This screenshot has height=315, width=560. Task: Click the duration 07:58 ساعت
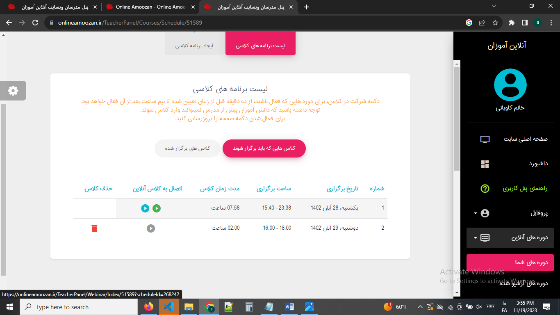pyautogui.click(x=225, y=208)
